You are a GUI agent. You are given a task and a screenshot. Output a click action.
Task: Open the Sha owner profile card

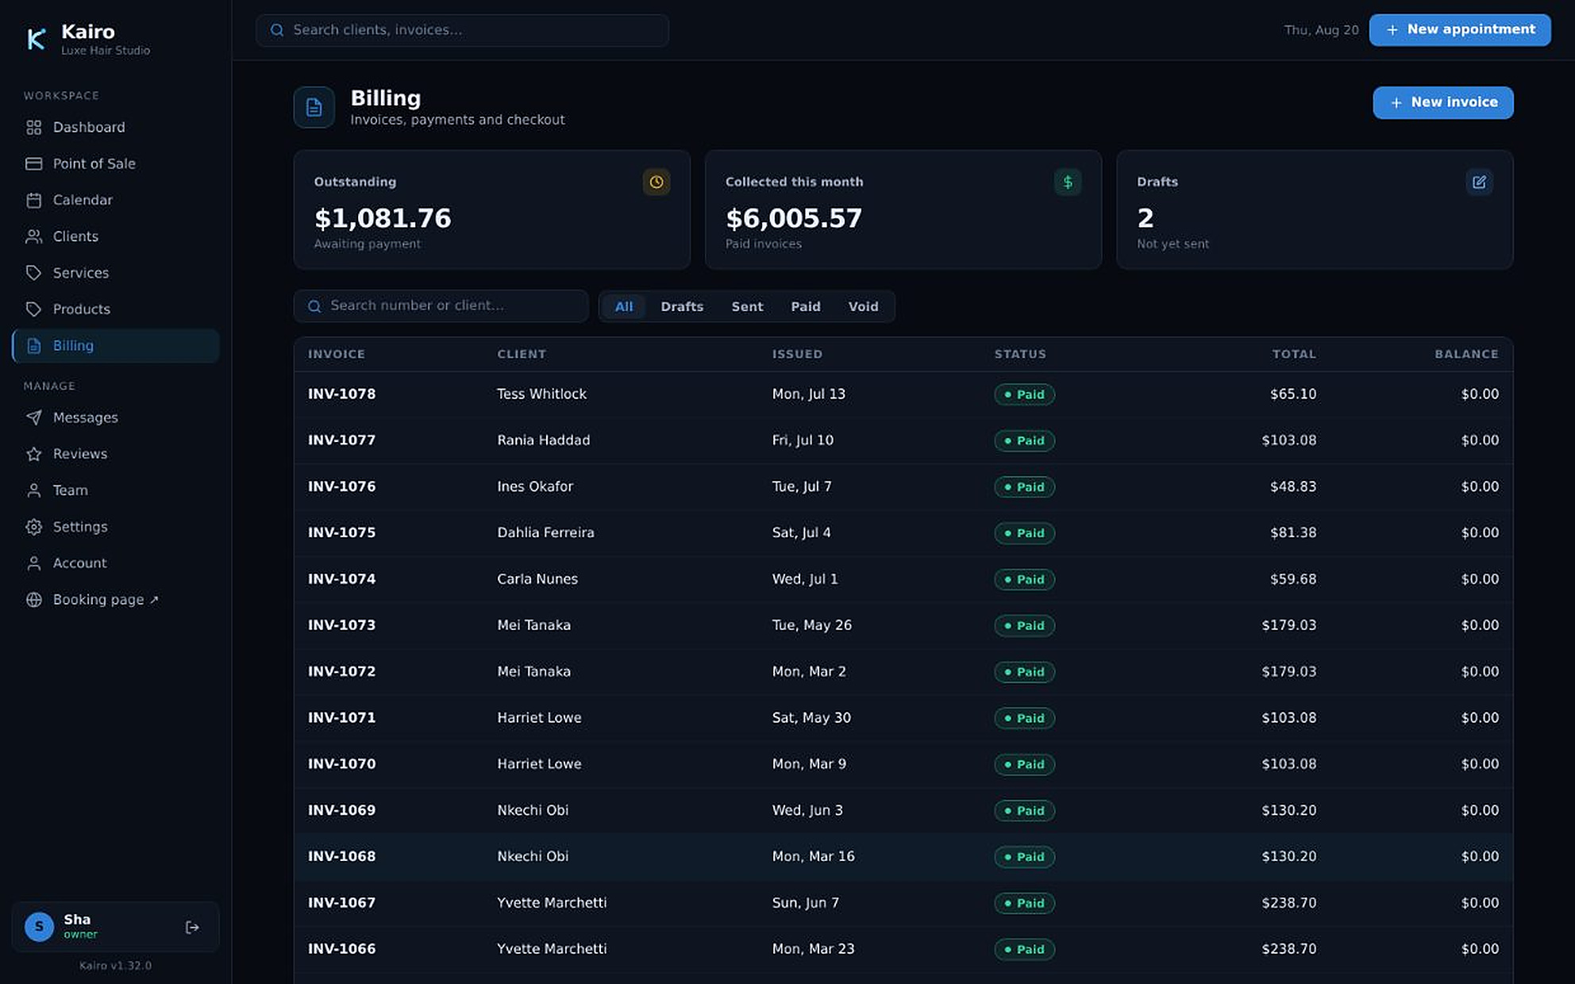(115, 927)
